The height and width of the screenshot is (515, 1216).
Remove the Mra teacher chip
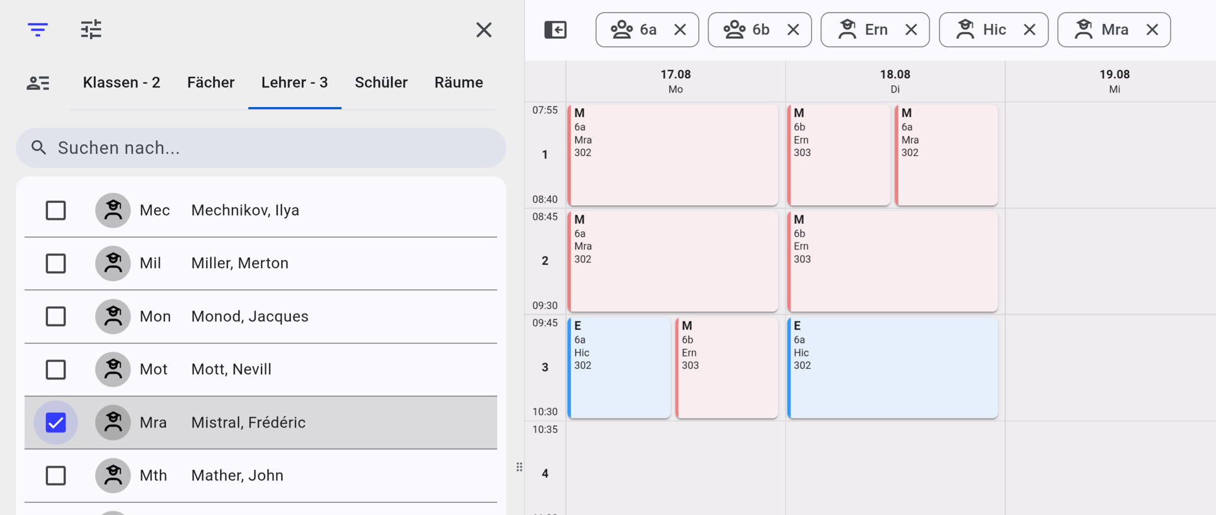[1152, 30]
